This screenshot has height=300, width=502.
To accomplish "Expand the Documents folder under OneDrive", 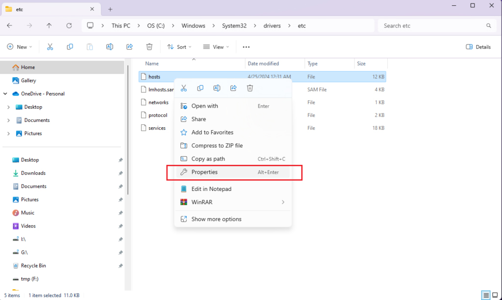I will click(9, 120).
